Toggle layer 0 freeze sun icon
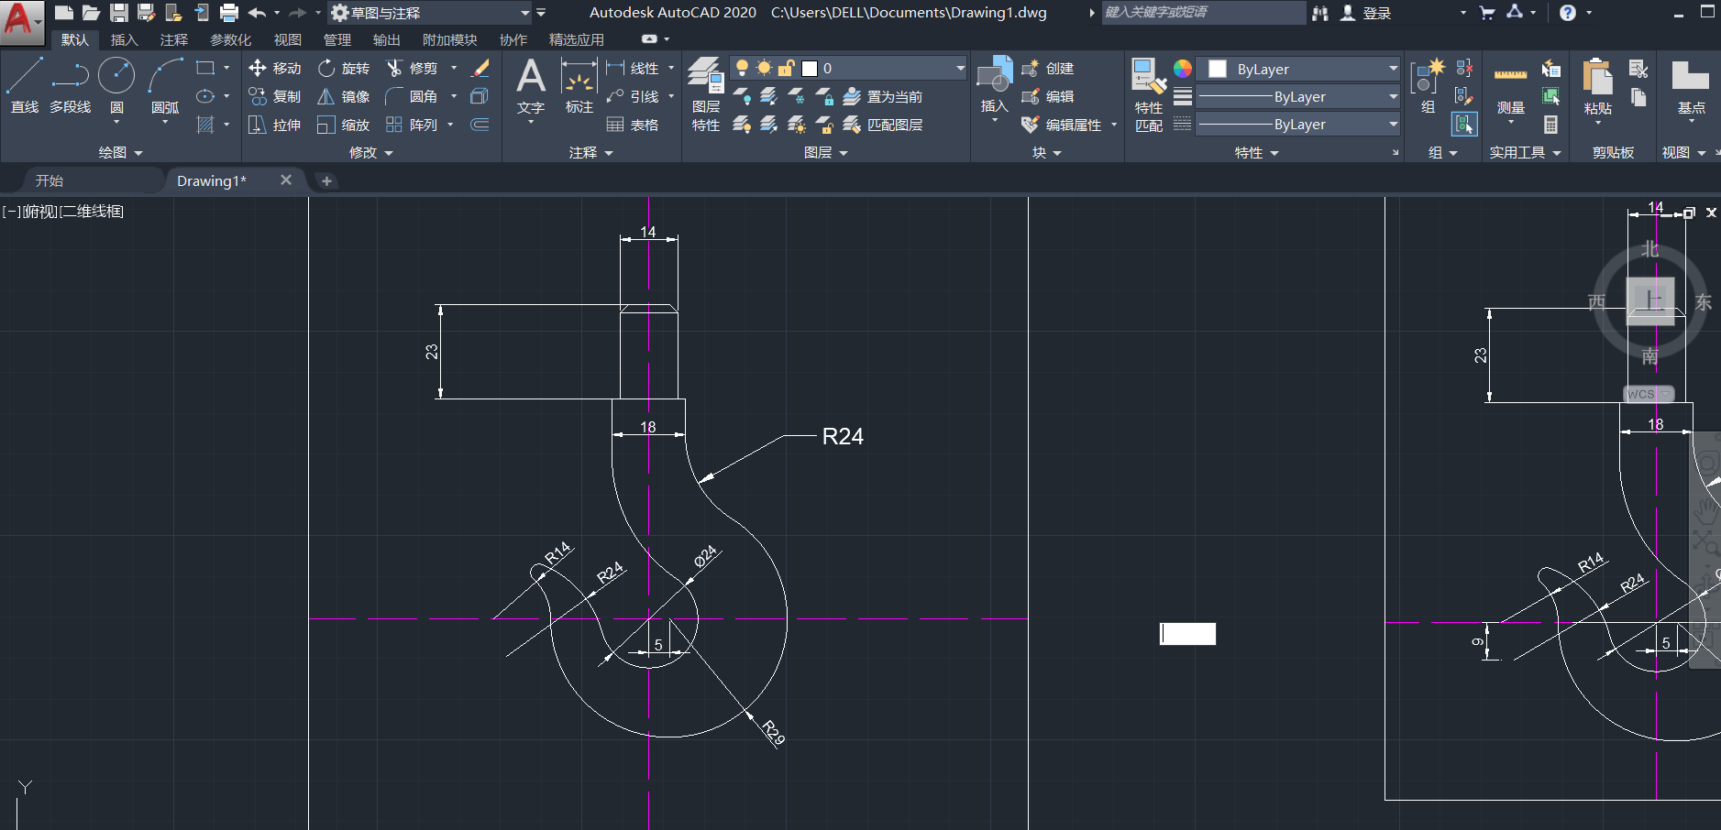 pos(764,68)
